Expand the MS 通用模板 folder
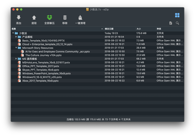The width and height of the screenshot is (195, 136). point(16,59)
